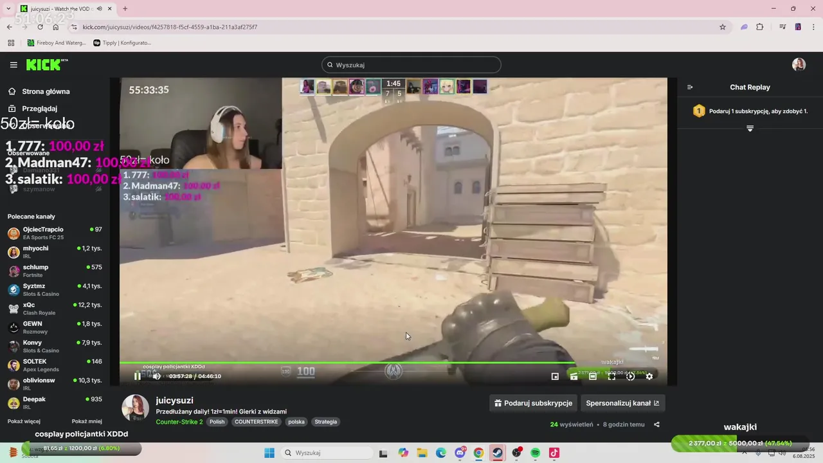Click Pokaż więcej under recommended channels
The height and width of the screenshot is (463, 823).
[x=24, y=421]
